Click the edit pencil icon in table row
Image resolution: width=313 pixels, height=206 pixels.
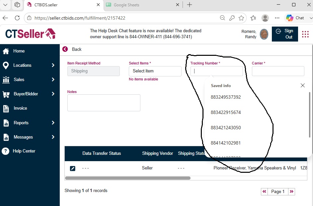tap(72, 168)
